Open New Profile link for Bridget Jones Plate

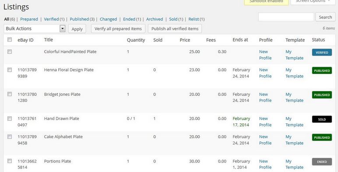pyautogui.click(x=265, y=98)
